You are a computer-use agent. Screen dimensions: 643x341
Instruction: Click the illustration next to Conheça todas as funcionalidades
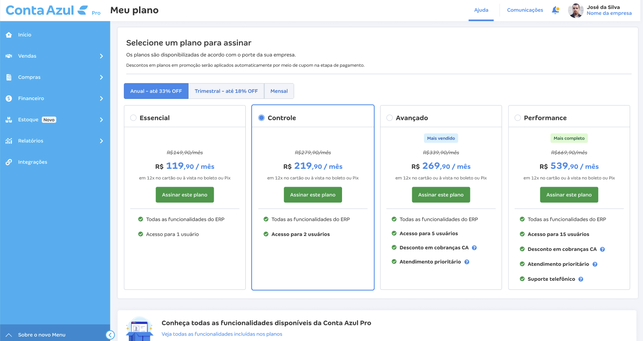pos(139,329)
